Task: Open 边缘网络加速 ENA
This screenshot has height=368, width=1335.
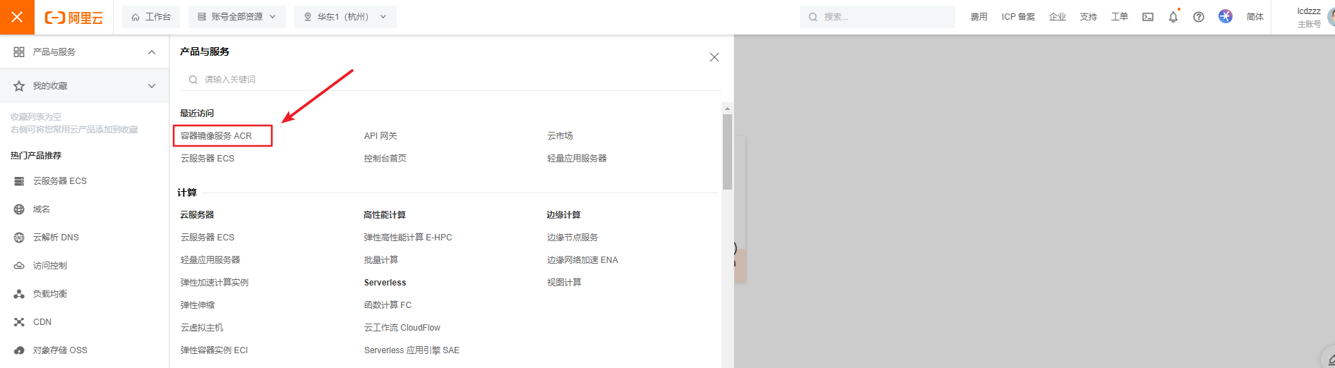Action: coord(582,260)
